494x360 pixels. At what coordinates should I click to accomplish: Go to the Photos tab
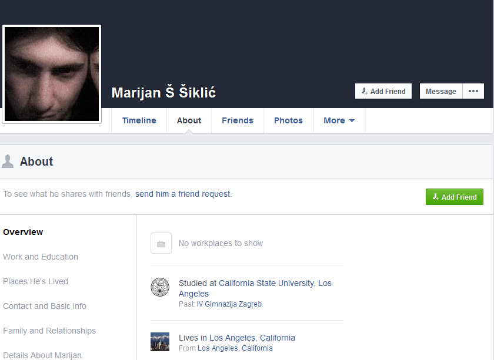pyautogui.click(x=288, y=120)
